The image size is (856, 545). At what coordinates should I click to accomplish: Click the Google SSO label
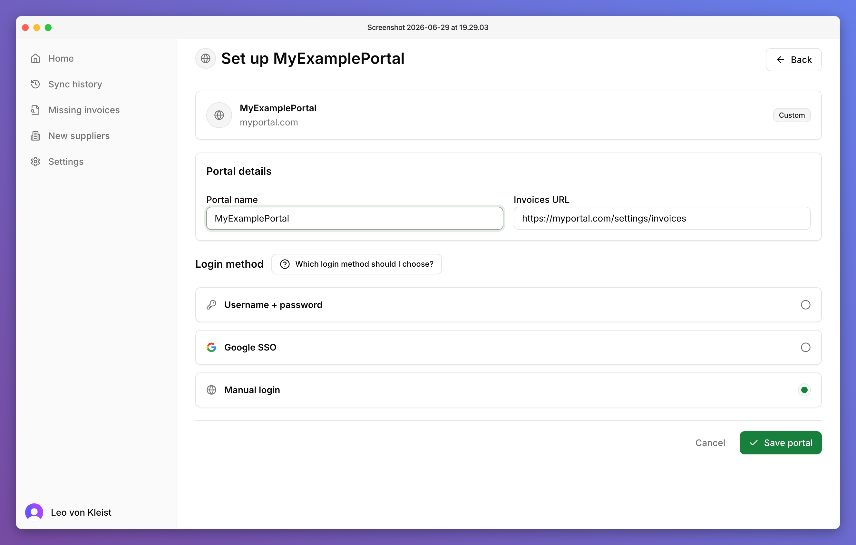(x=250, y=347)
